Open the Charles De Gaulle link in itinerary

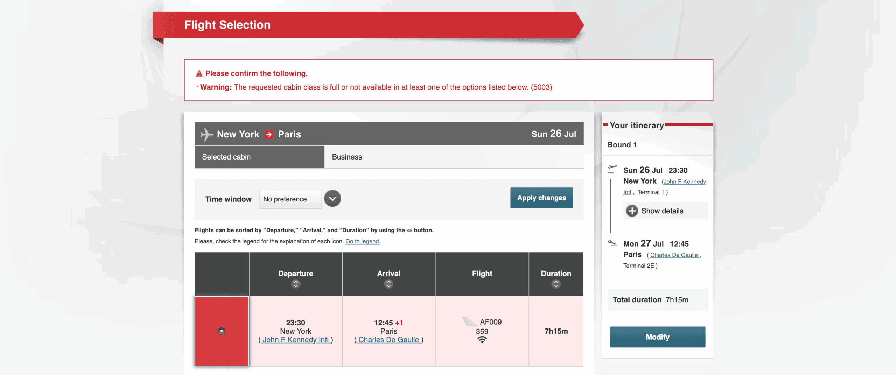pos(674,255)
